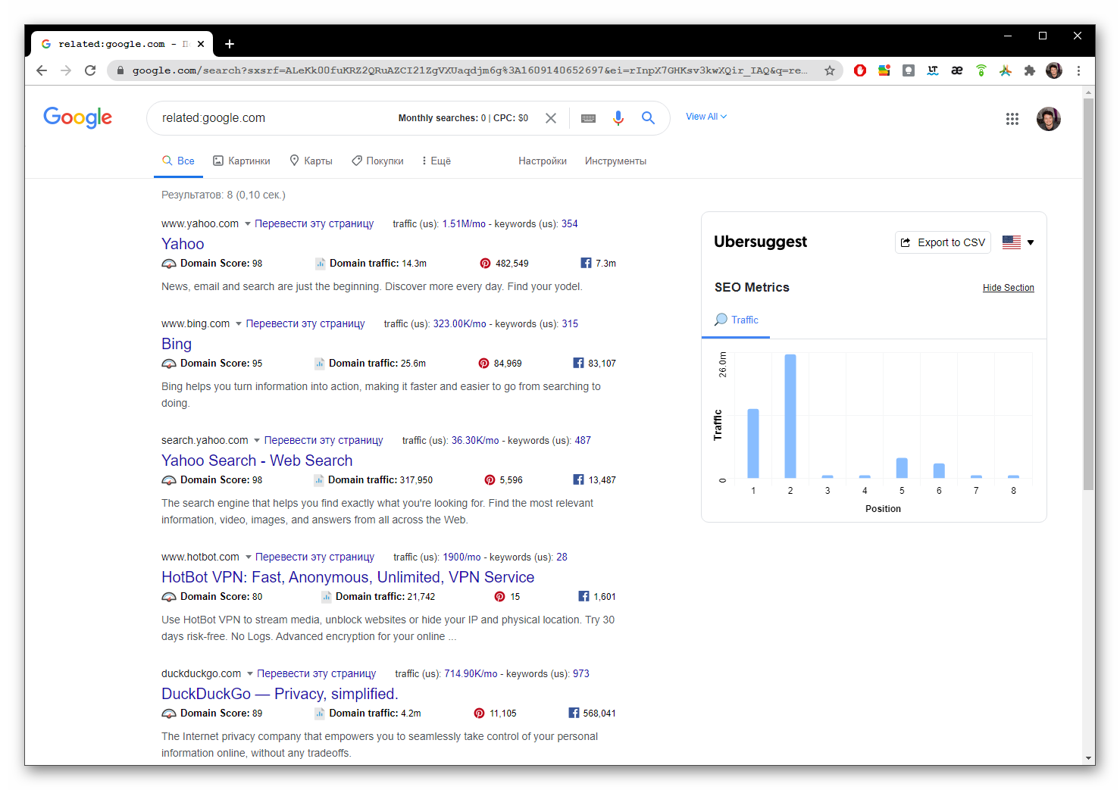
Task: Close the related:google.com tab
Action: click(201, 44)
